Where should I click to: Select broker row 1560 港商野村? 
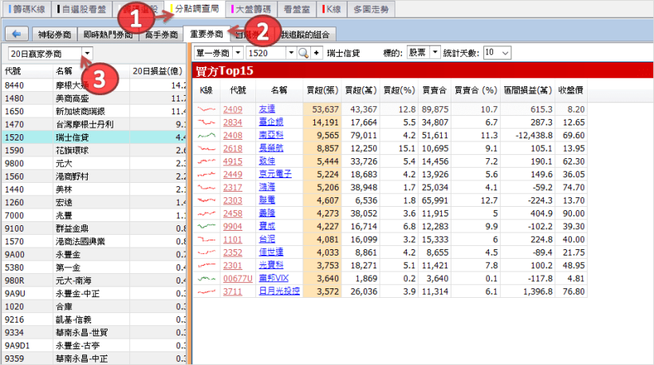(95, 177)
